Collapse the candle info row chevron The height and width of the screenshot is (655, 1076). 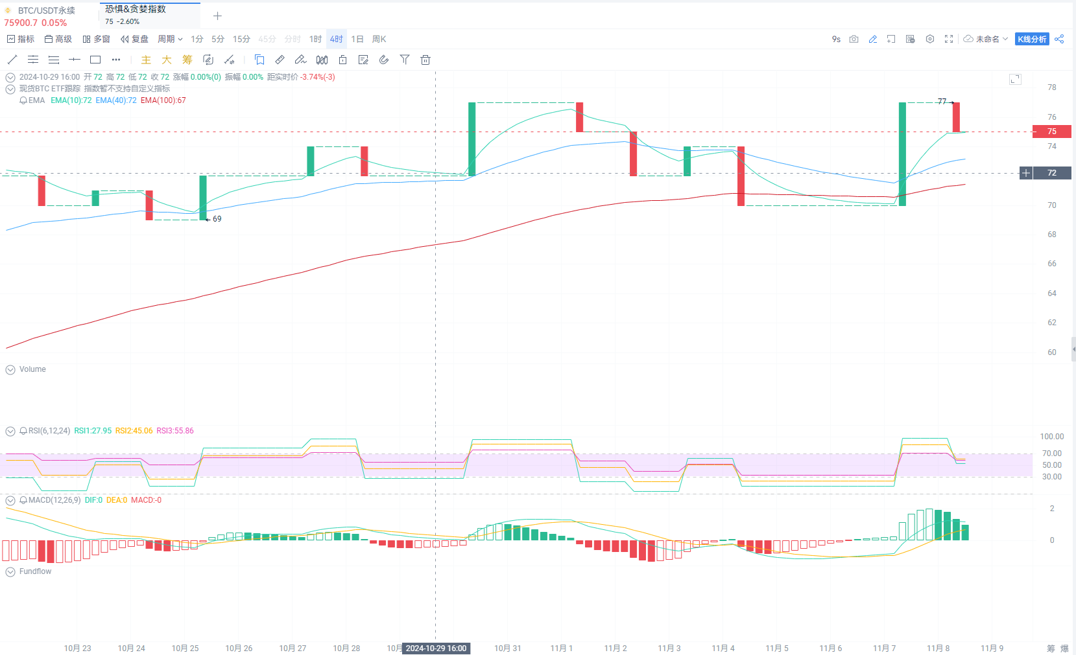(x=10, y=77)
